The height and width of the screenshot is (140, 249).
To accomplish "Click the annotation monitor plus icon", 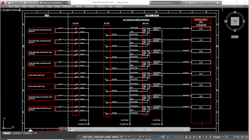I will [206, 137].
